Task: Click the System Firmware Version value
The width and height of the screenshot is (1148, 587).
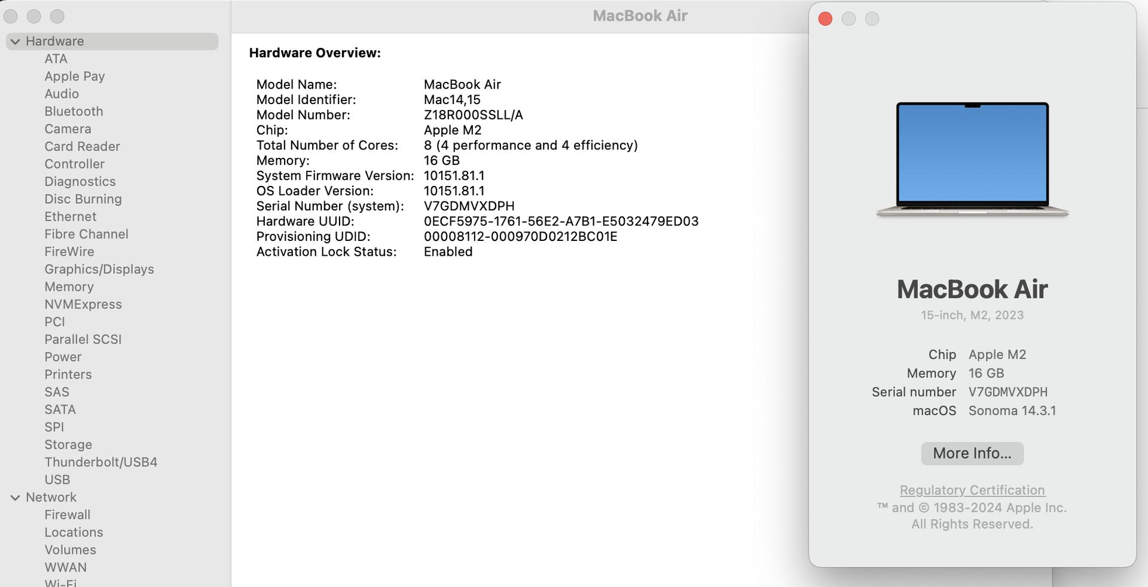Action: [x=454, y=176]
